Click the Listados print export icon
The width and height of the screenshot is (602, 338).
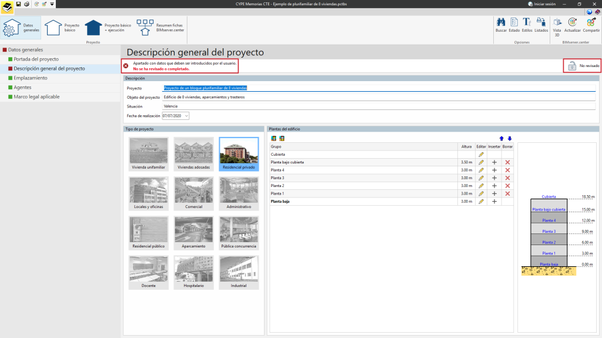[x=541, y=25]
